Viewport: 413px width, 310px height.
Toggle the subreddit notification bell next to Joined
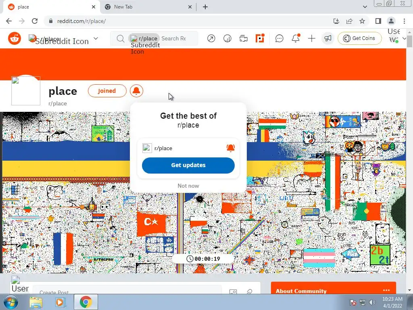136,91
